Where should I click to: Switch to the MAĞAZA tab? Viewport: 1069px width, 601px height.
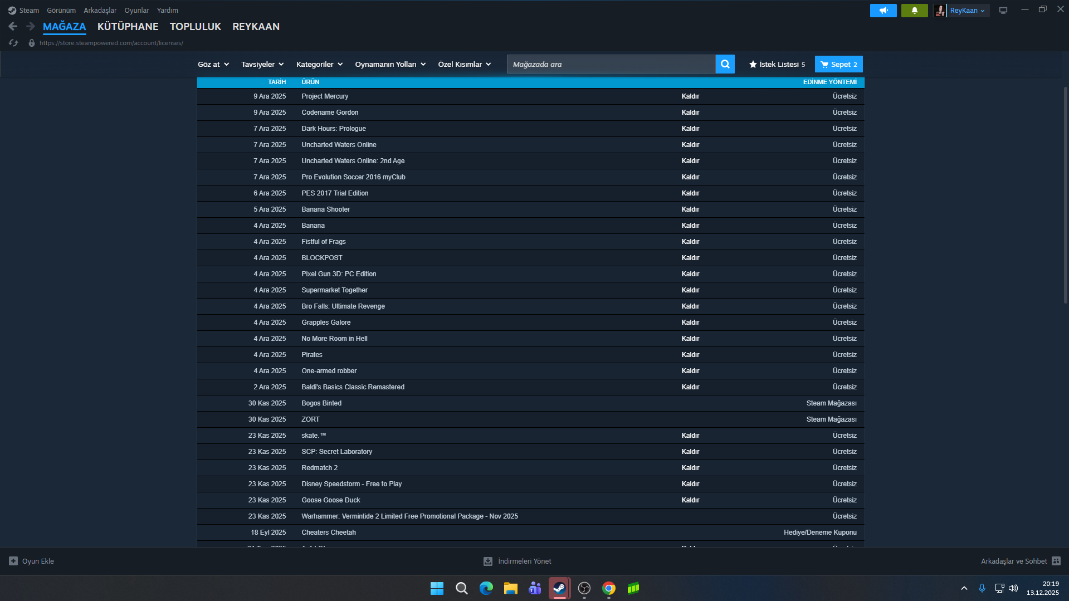(65, 26)
